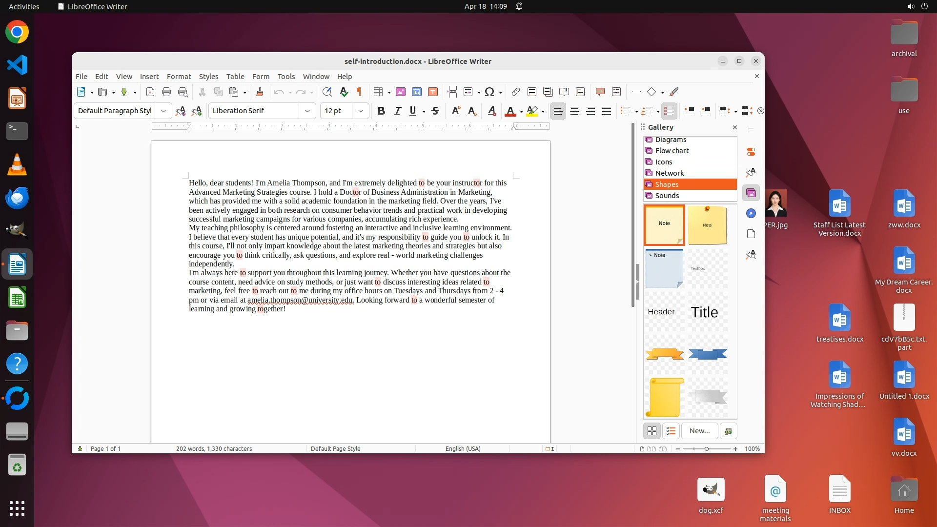
Task: Toggle Bold formatting
Action: [x=381, y=111]
